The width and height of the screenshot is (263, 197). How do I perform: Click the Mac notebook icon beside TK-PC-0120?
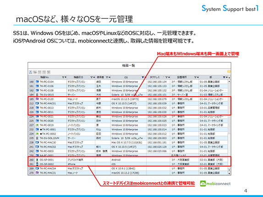pyautogui.click(x=37, y=99)
